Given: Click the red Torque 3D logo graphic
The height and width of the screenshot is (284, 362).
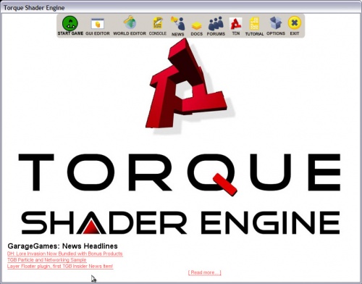Looking at the screenshot, I should pyautogui.click(x=186, y=83).
